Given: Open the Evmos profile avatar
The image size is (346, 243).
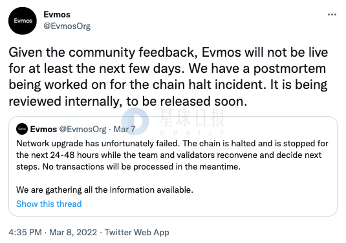Looking at the screenshot, I should 23,21.
